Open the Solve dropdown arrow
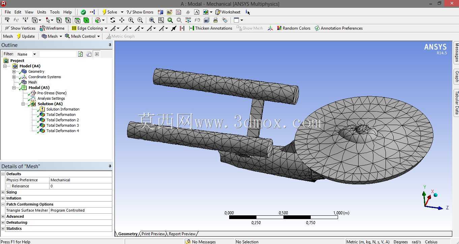This screenshot has height=244, width=459. pyautogui.click(x=122, y=12)
